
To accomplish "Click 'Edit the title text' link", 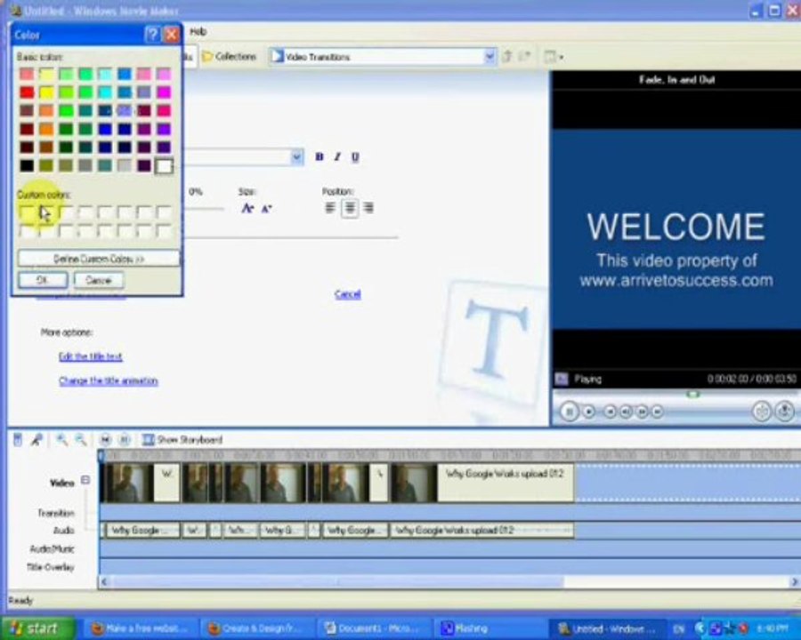I will [x=91, y=356].
